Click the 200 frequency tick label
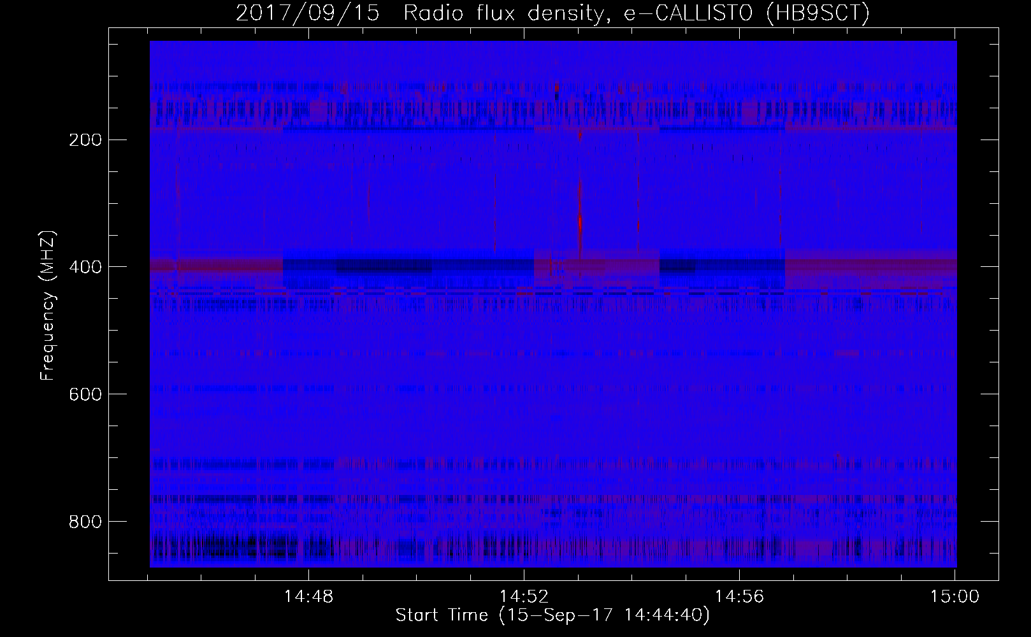Screen dimensions: 1031x637 [x=85, y=140]
